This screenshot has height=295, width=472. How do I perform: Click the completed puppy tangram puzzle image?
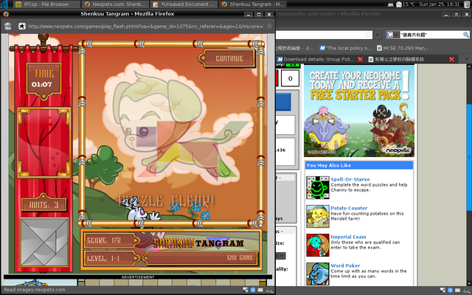178,123
